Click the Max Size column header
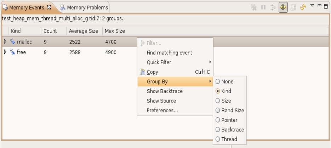Viewport: 331px width, 148px height. [x=115, y=31]
